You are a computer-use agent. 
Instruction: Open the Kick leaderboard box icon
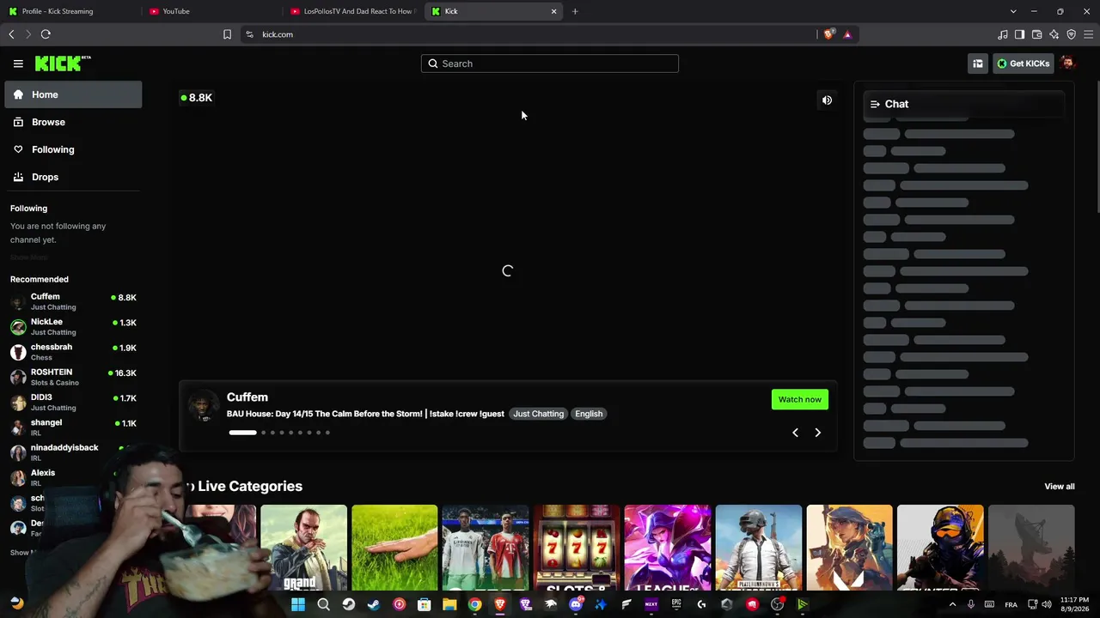pos(977,64)
